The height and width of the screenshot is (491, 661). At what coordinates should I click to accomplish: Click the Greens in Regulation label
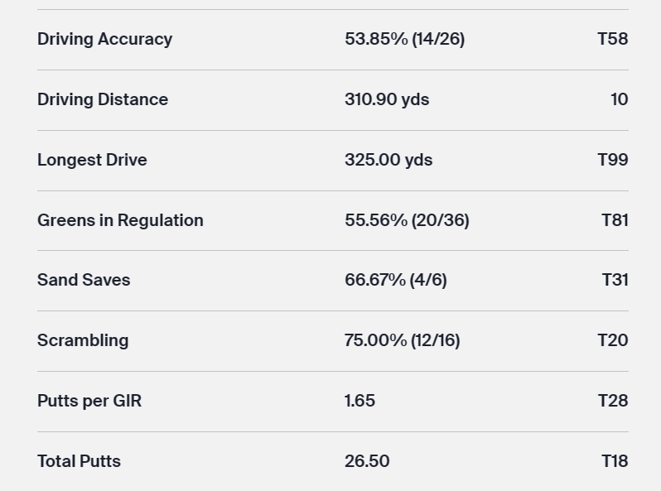coord(120,220)
